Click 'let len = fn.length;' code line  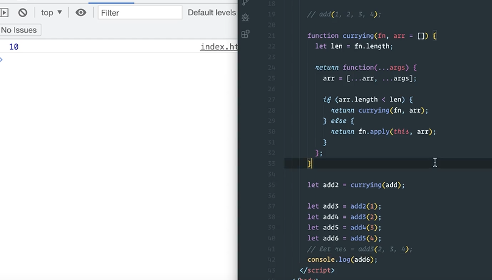tap(354, 46)
